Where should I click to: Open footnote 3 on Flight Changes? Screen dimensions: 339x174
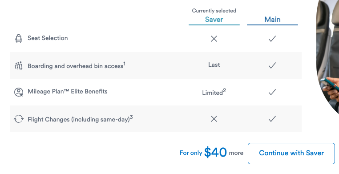point(131,117)
